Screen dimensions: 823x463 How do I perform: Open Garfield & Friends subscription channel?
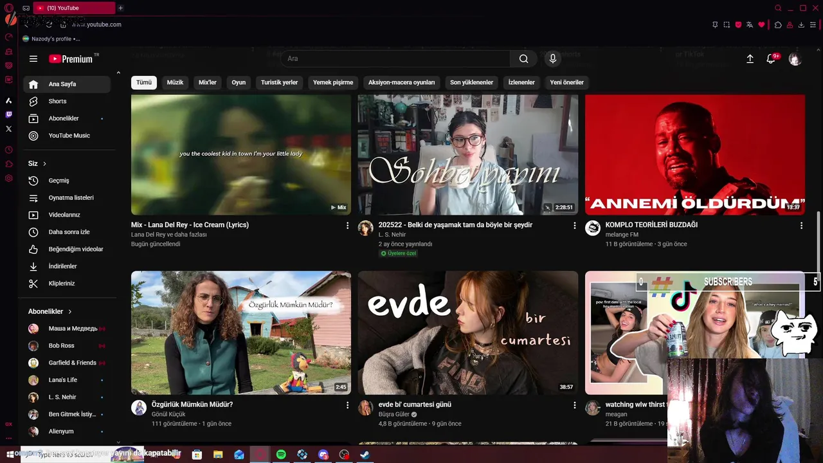(67, 363)
